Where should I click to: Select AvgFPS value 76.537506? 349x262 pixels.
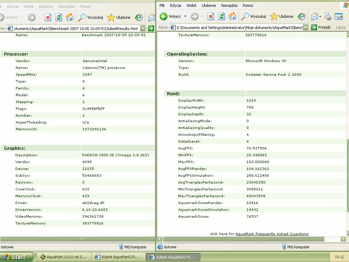[x=256, y=148]
